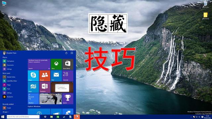The width and height of the screenshot is (212, 119).
Task: Select the yellow folder desktop icon
Action: point(205,16)
